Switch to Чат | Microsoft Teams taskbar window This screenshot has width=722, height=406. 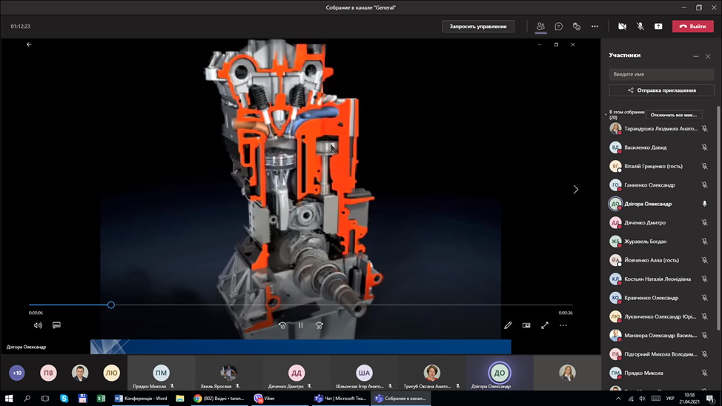[x=340, y=398]
